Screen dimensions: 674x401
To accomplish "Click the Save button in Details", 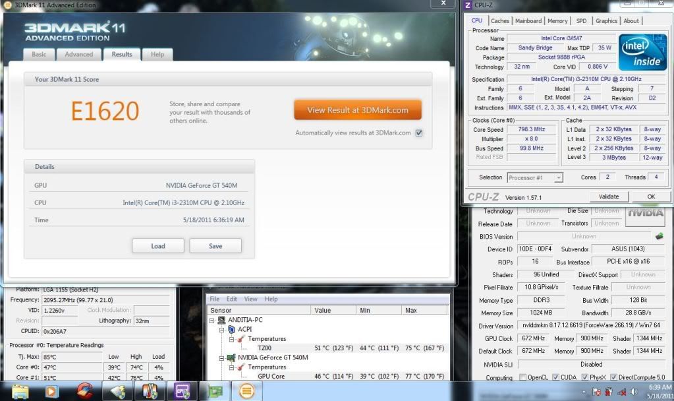I will click(215, 246).
